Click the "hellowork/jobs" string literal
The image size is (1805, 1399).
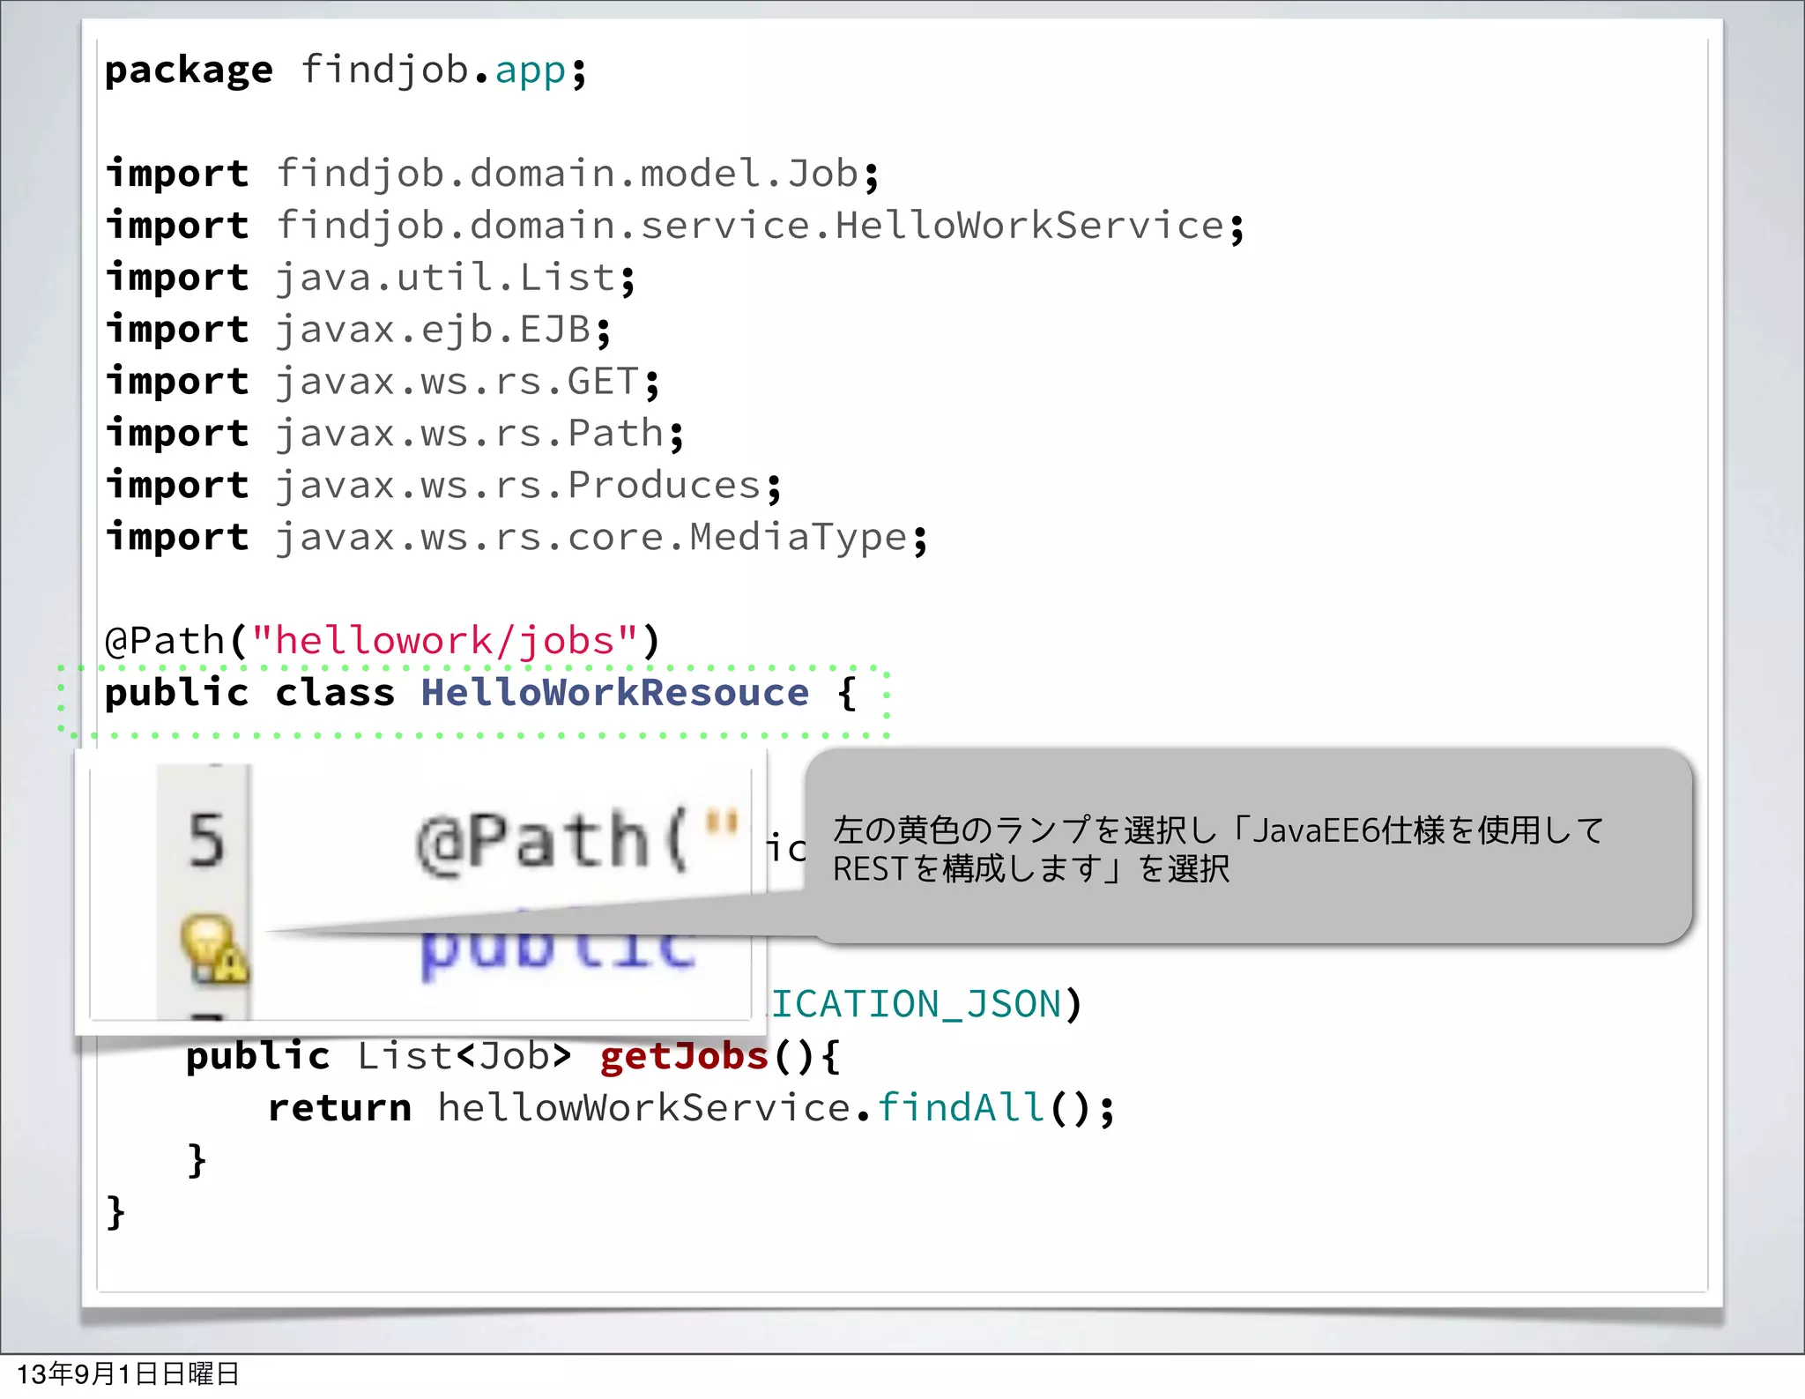tap(445, 640)
